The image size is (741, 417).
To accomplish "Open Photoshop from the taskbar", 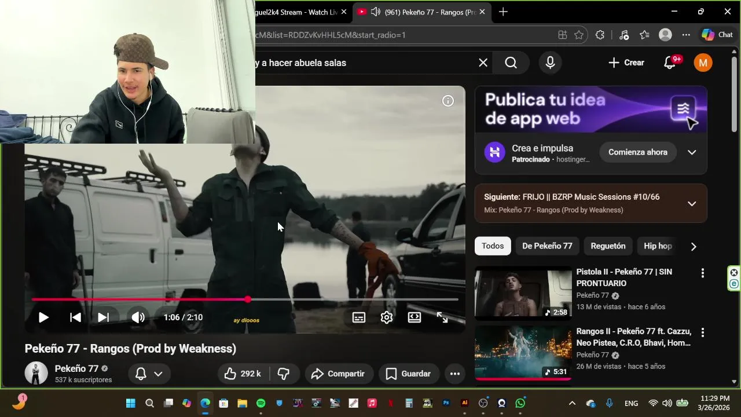I will (x=446, y=403).
